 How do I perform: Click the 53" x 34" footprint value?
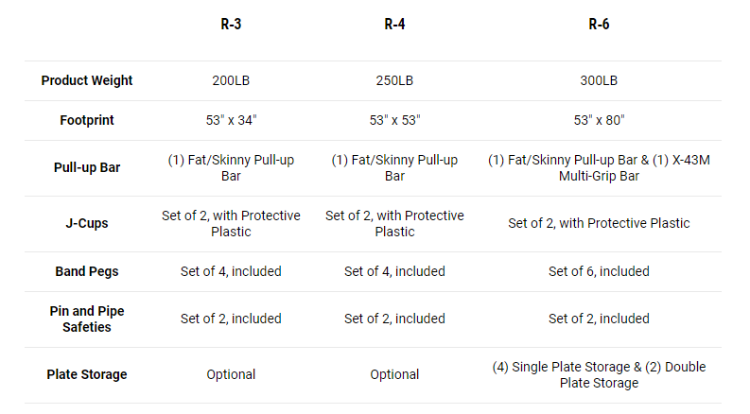pos(231,120)
